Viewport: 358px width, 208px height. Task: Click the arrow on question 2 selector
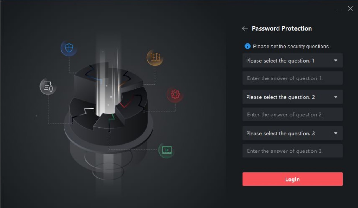(335, 97)
